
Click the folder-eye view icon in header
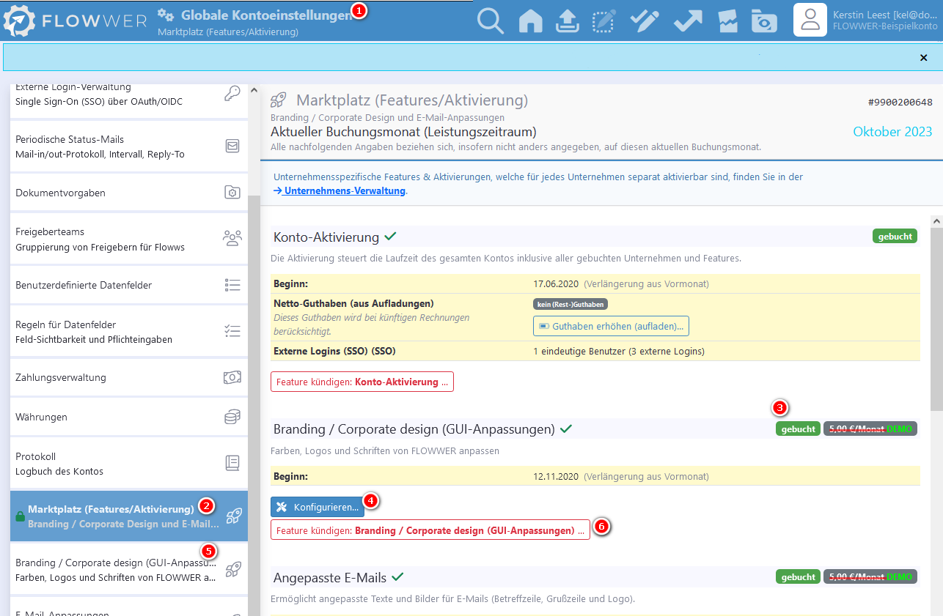pyautogui.click(x=764, y=21)
